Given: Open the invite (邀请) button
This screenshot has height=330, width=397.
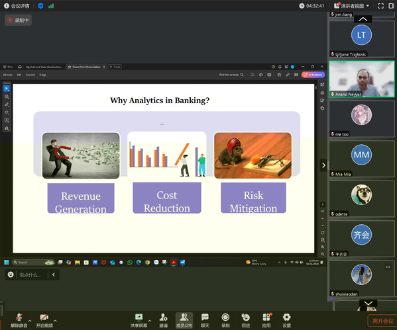Looking at the screenshot, I should click(163, 320).
